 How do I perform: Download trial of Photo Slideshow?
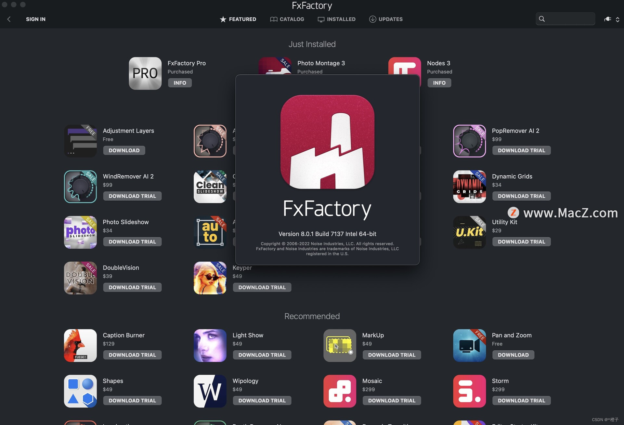click(x=132, y=242)
